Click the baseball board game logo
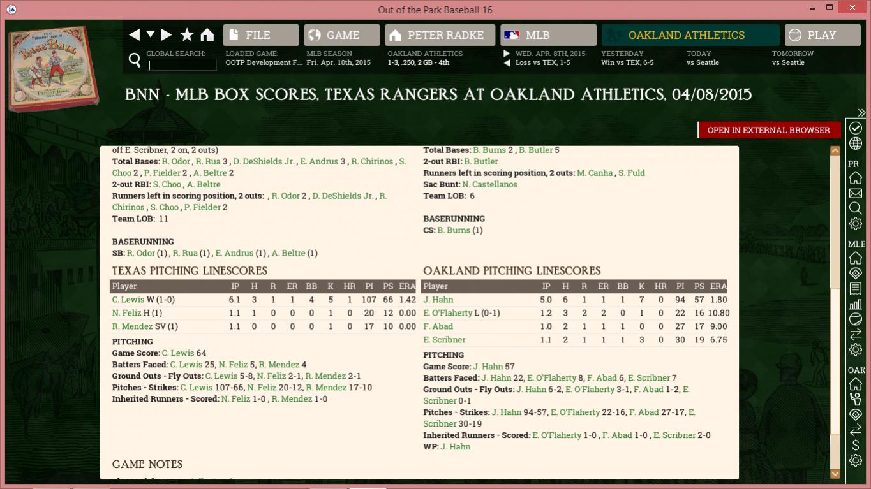Viewport: 871px width, 489px height. click(x=54, y=69)
